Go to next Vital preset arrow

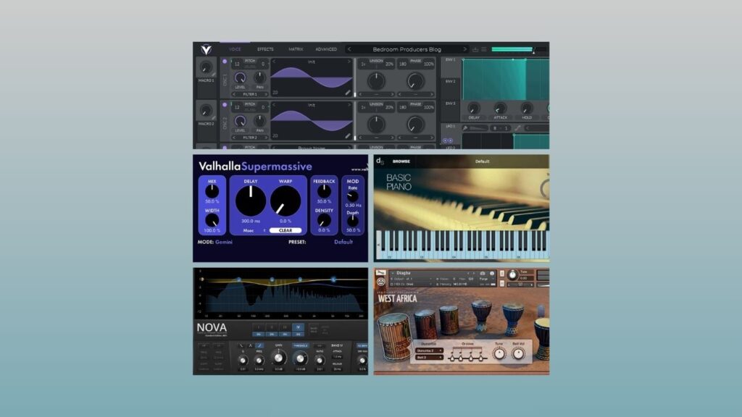[464, 49]
